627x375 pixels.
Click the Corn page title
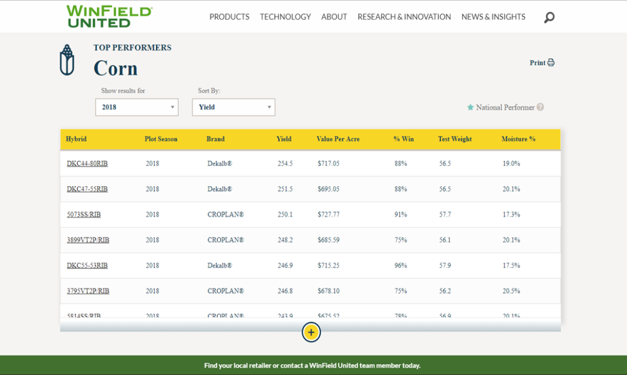(x=115, y=68)
